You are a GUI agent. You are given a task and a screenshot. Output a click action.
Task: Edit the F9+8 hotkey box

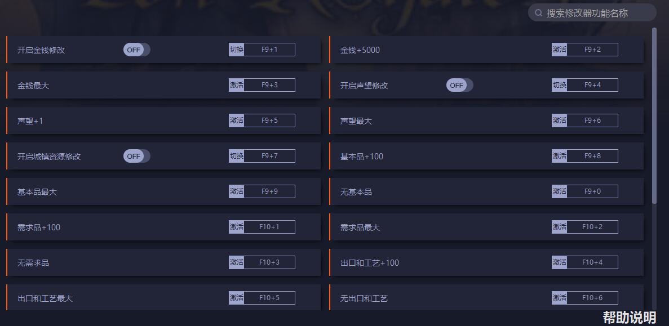pyautogui.click(x=592, y=156)
